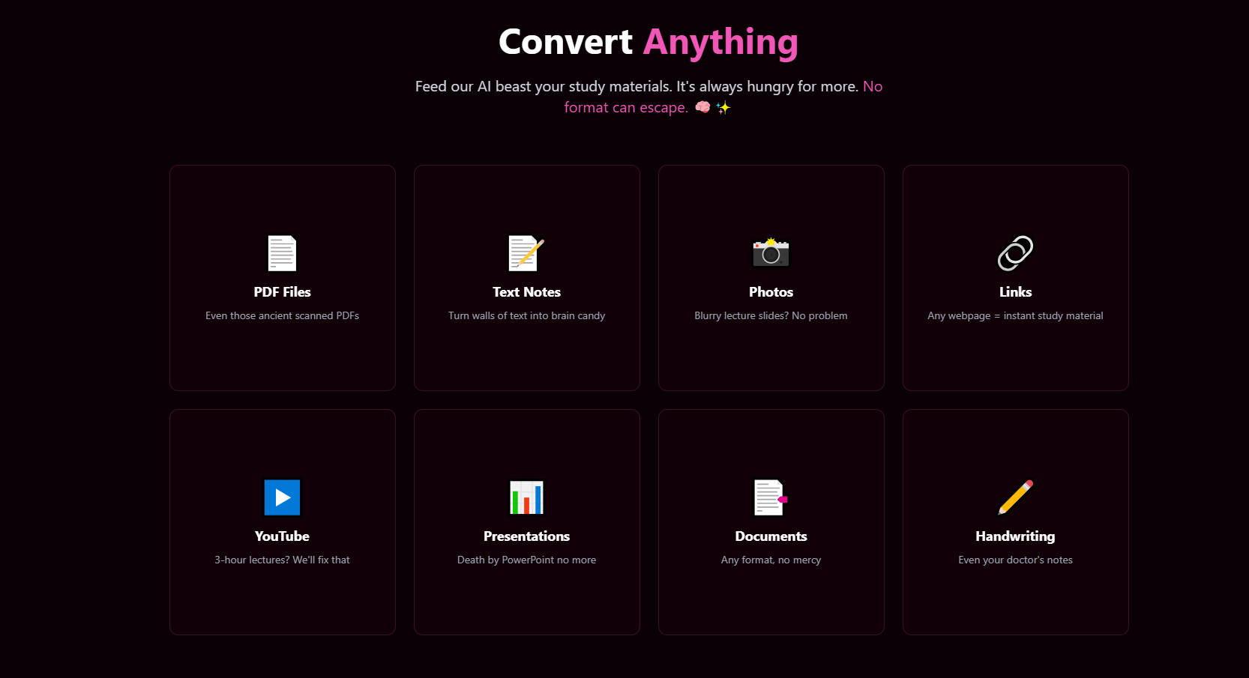Pick the Presentations card heading
Viewport: 1249px width, 678px height.
tap(526, 536)
